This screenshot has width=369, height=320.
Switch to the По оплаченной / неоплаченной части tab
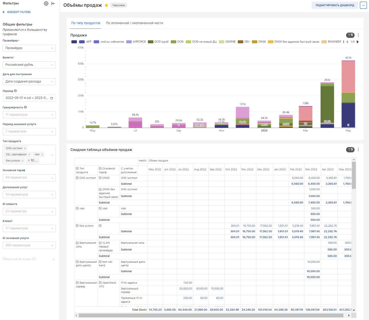[x=134, y=23]
